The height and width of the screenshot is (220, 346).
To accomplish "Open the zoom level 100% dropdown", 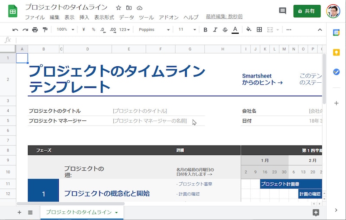I will click(x=66, y=29).
